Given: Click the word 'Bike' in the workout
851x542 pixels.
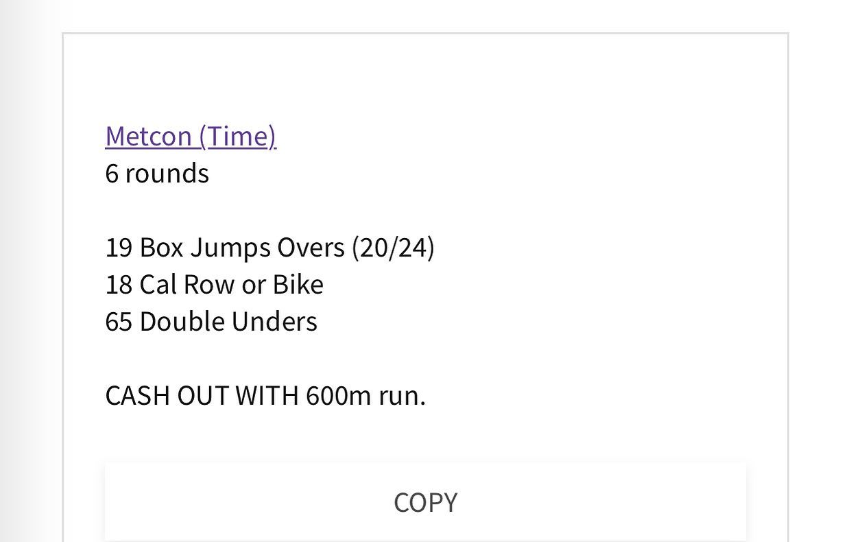Looking at the screenshot, I should coord(298,284).
